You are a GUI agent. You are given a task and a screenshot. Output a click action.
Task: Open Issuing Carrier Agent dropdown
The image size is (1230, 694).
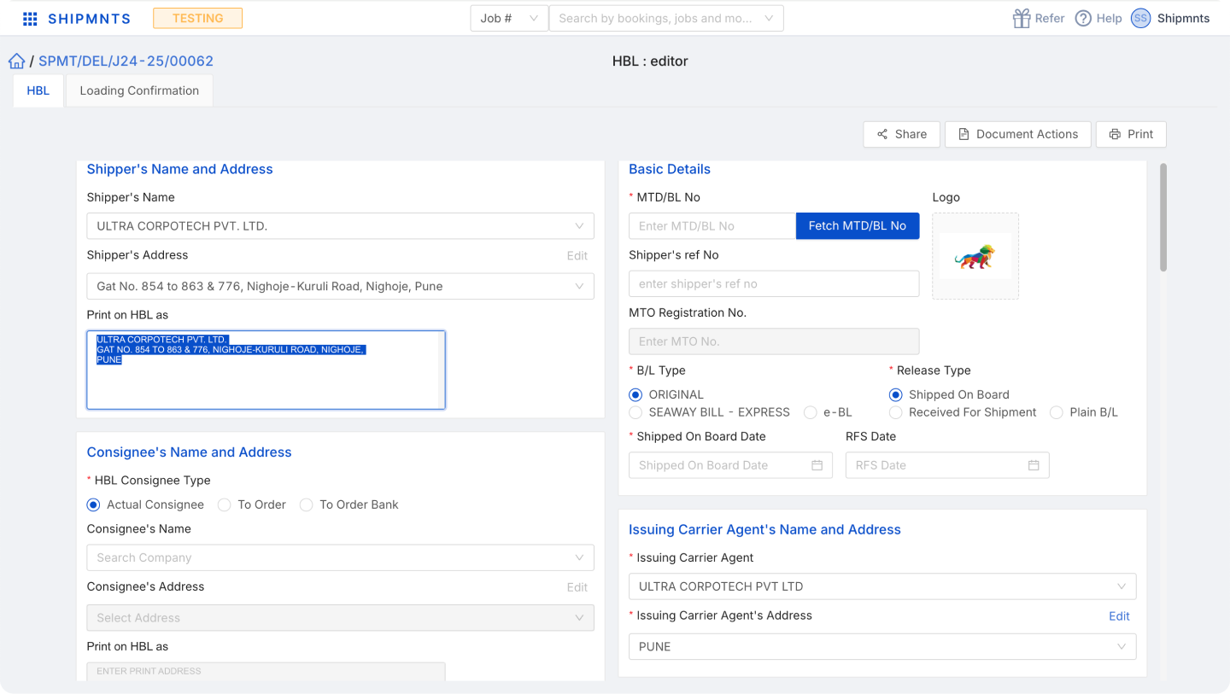(882, 586)
